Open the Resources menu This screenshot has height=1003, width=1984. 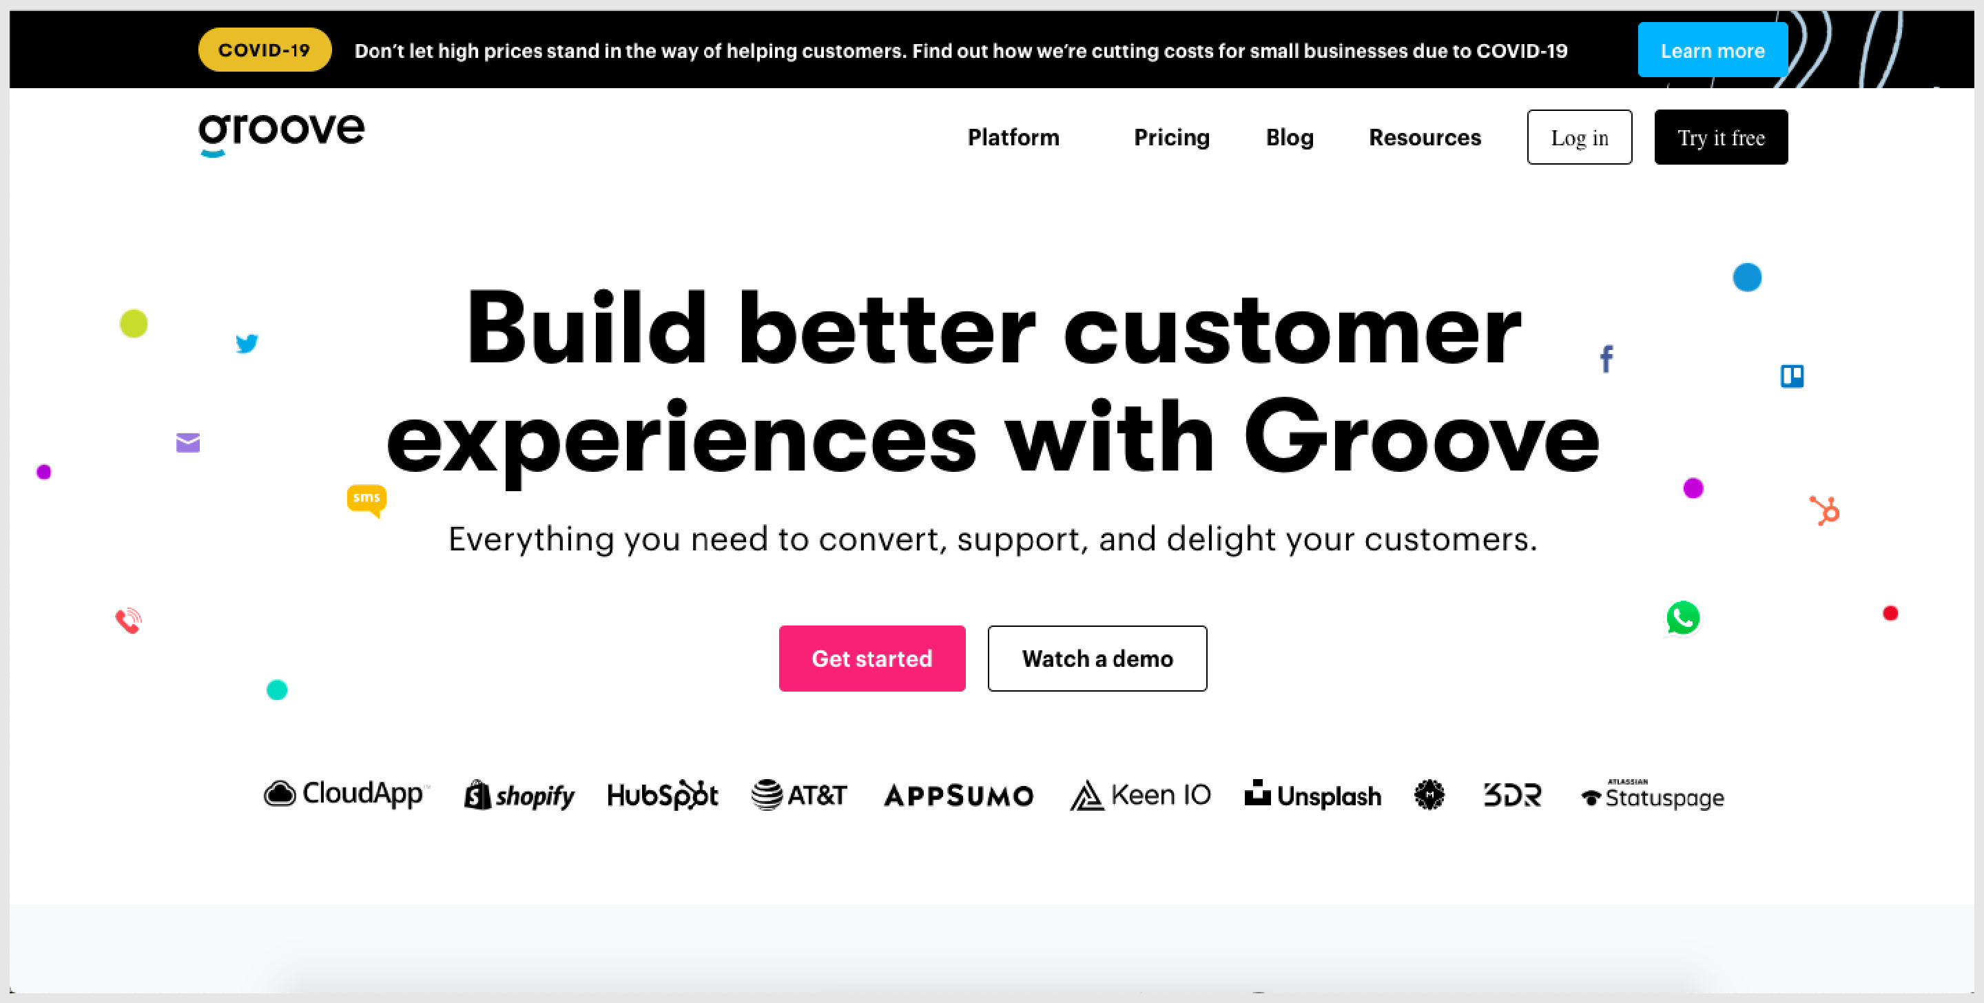point(1424,137)
